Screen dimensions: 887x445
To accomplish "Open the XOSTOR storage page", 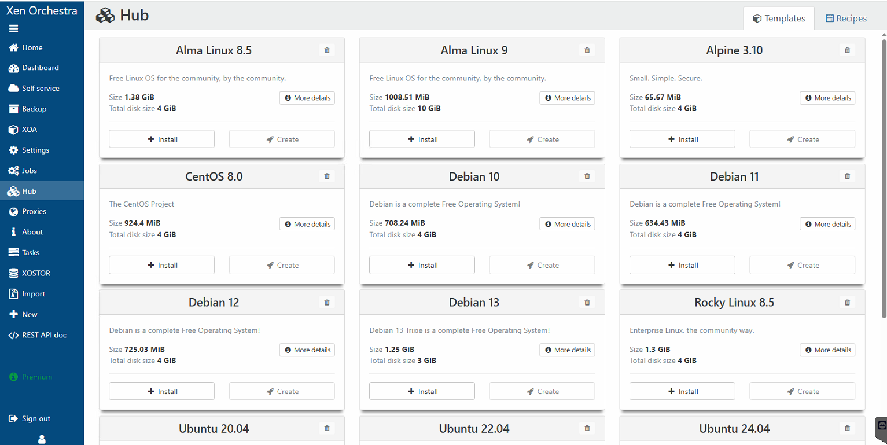I will point(36,273).
